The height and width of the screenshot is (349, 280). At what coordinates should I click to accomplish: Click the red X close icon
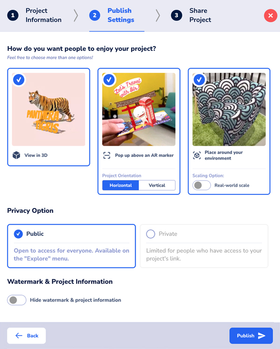(270, 15)
